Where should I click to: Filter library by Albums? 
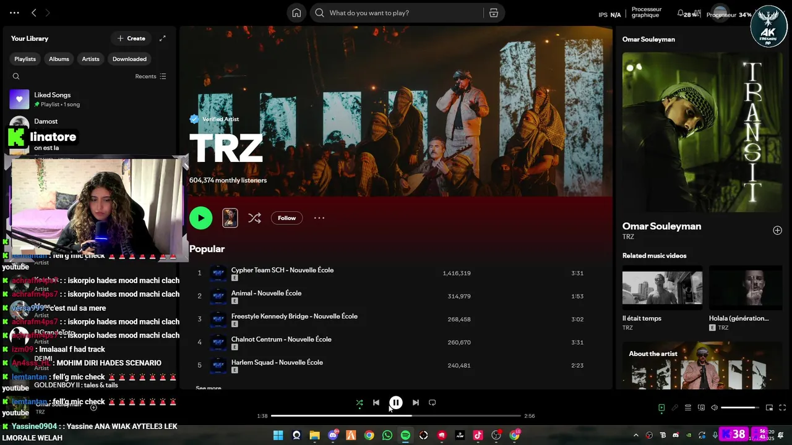[59, 59]
